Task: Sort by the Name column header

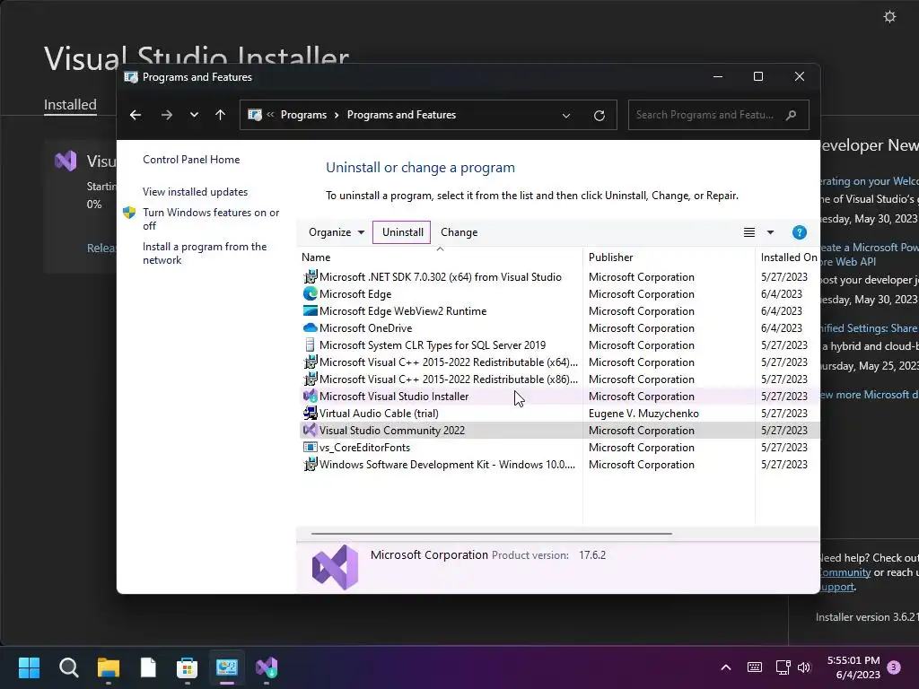Action: coord(316,257)
